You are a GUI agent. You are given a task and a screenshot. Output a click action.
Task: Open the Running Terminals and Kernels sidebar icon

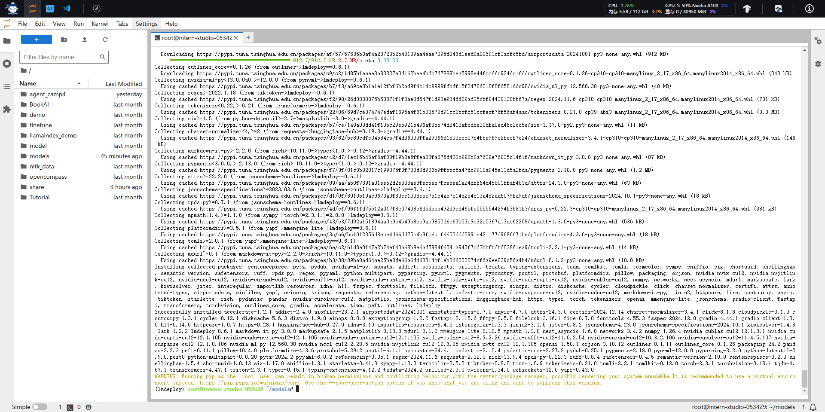(7, 64)
